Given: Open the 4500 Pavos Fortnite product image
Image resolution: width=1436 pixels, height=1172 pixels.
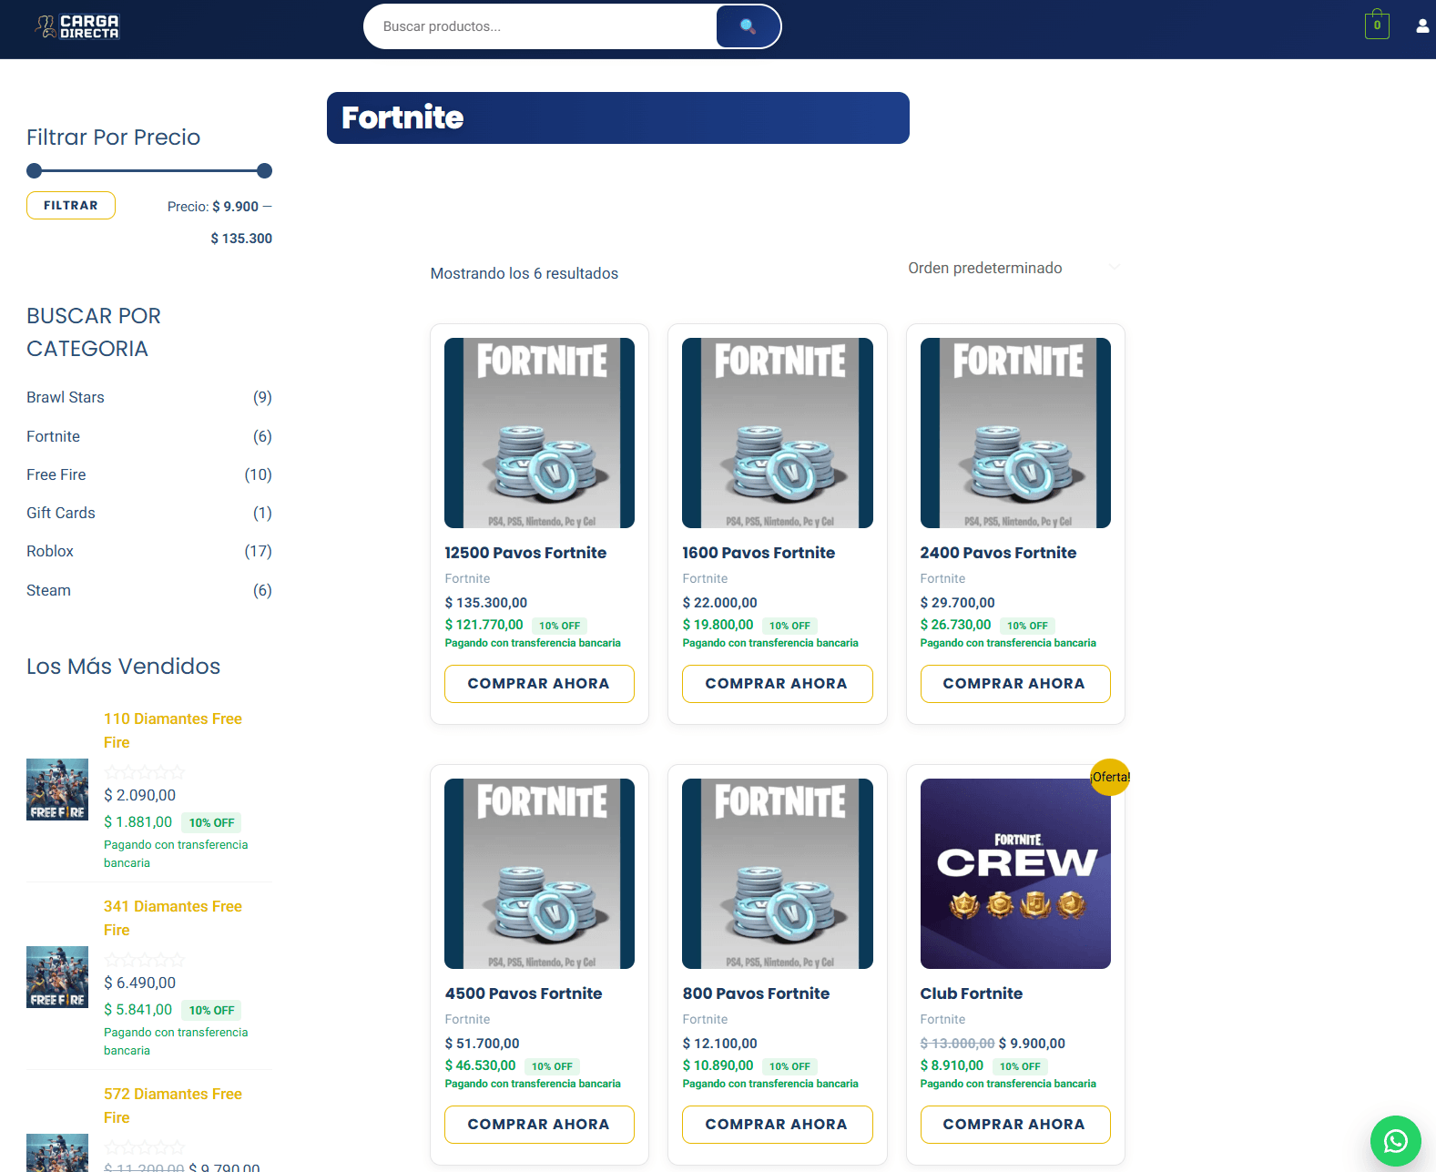Looking at the screenshot, I should coord(539,873).
